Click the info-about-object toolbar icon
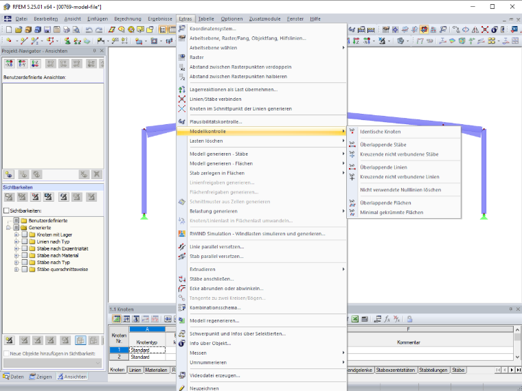 pyautogui.click(x=495, y=30)
